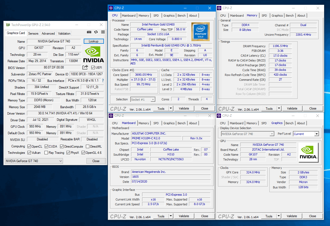Click the NVIDIA logo in CPU-Z Graphics tab
The width and height of the screenshot is (330, 226).
tap(308, 152)
